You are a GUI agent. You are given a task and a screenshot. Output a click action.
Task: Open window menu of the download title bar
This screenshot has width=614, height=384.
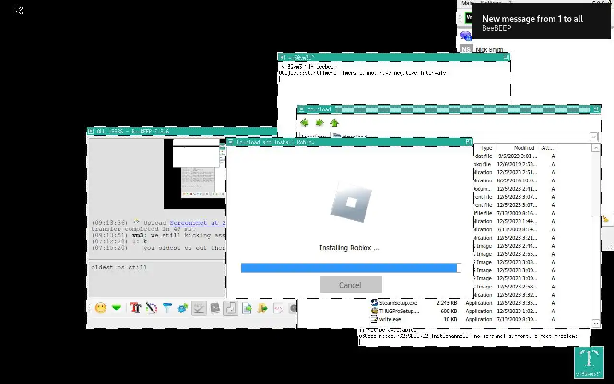302,109
